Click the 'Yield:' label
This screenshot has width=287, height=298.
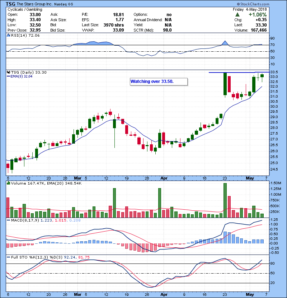138,25
